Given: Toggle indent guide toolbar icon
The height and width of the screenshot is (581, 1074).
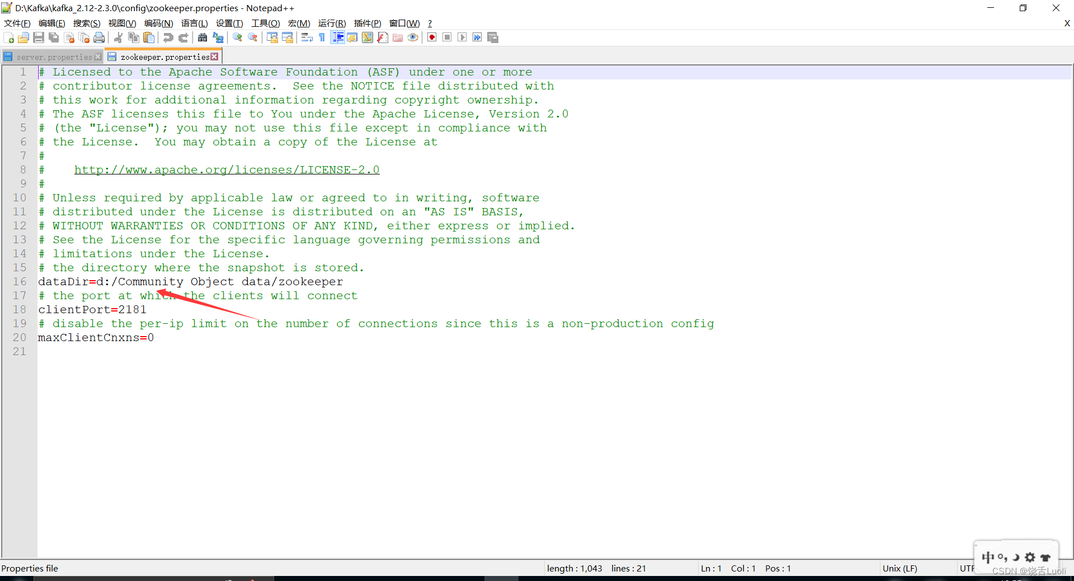Looking at the screenshot, I should point(337,37).
